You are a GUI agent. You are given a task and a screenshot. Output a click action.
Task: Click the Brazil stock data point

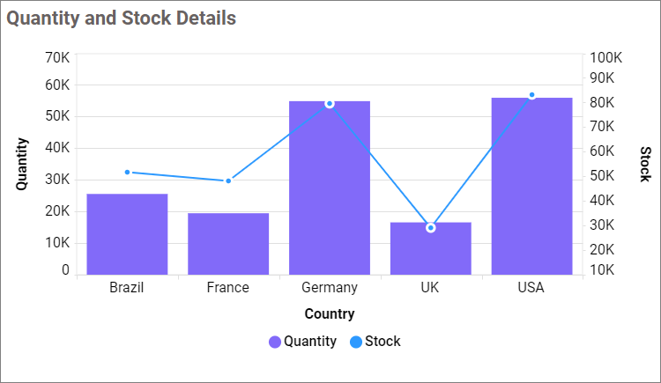tap(127, 172)
